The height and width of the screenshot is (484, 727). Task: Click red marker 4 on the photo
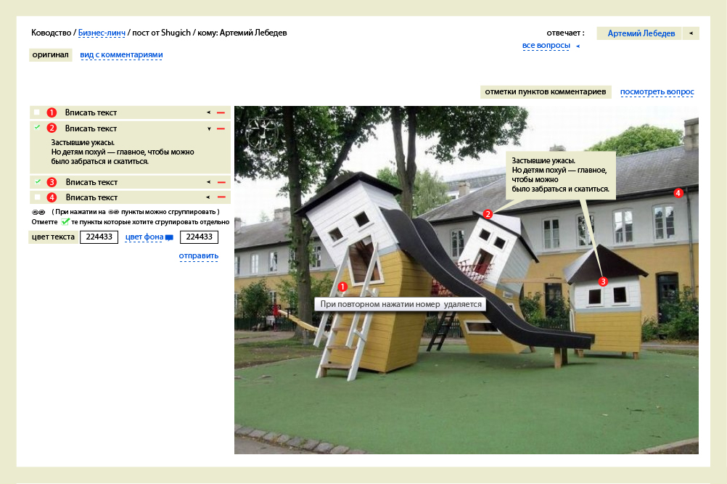pos(678,193)
